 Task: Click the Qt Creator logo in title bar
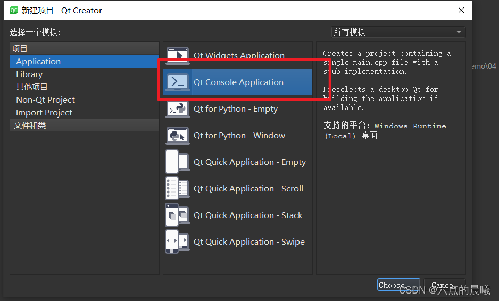point(14,11)
